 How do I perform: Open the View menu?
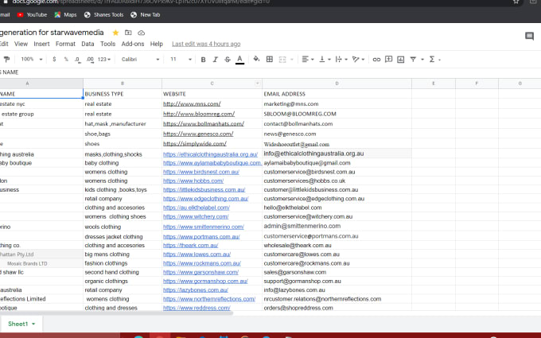pyautogui.click(x=21, y=44)
